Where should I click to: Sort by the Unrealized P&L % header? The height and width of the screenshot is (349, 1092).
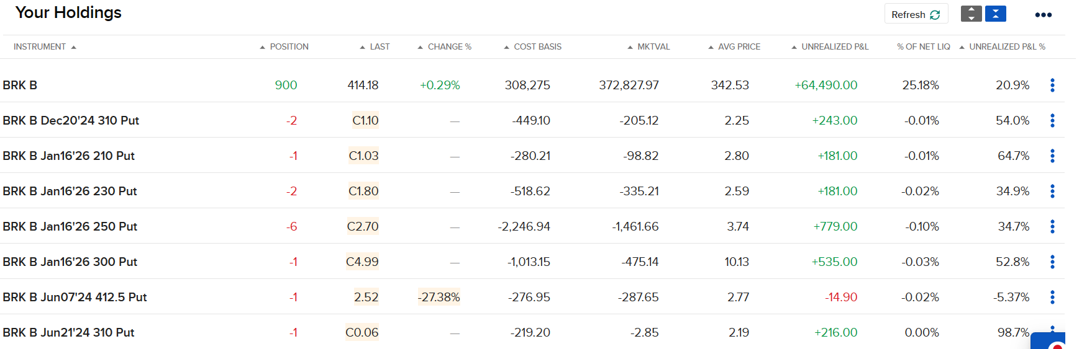1006,46
